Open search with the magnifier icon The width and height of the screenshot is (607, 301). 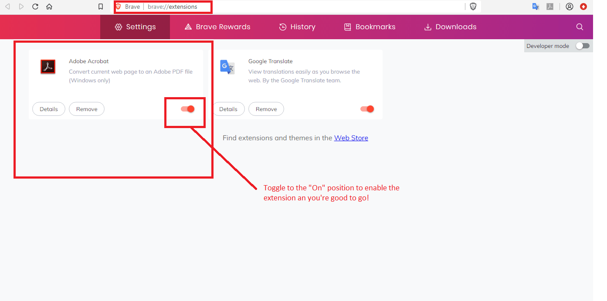580,27
